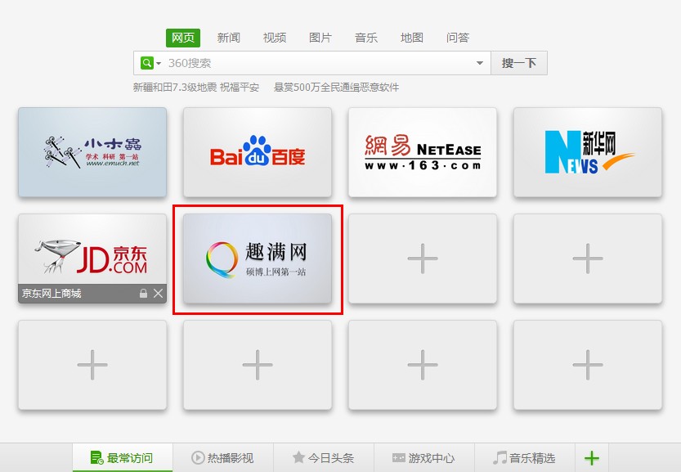Add a site using the plus tile below 新华网
The height and width of the screenshot is (472, 681).
[x=588, y=258]
